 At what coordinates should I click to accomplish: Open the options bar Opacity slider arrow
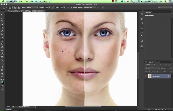click(49, 8)
